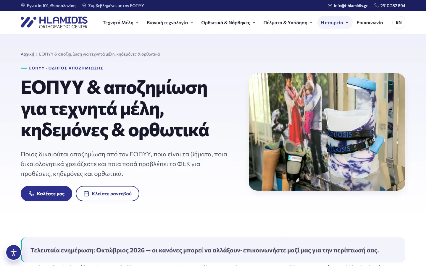Switch language with the EN button
Screen dimensions: 426x266
tap(399, 22)
